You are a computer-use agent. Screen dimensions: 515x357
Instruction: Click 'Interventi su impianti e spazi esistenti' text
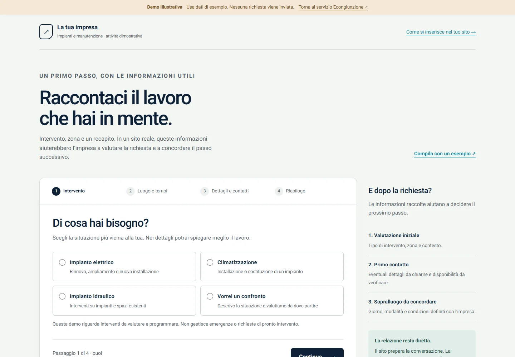108,306
